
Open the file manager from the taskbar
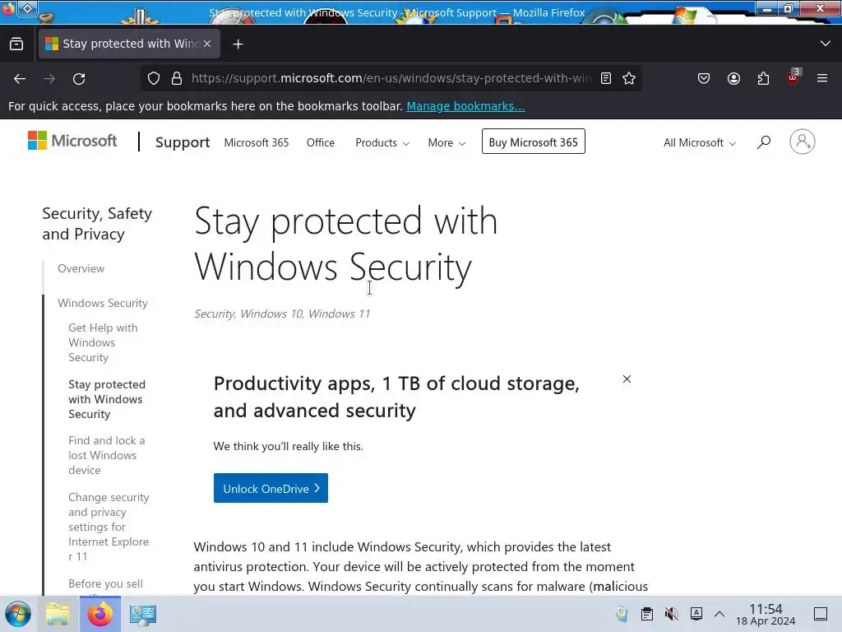point(58,614)
